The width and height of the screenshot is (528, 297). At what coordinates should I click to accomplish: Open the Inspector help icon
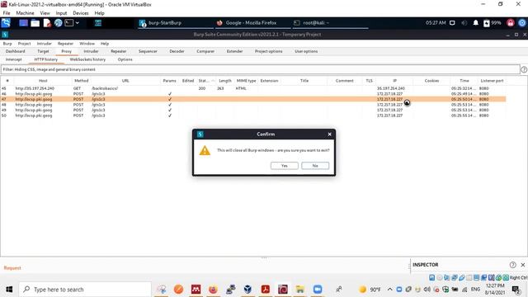tap(512, 265)
